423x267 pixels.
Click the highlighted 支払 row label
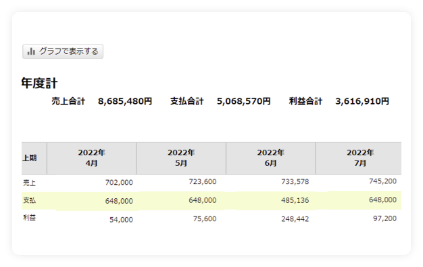[30, 200]
